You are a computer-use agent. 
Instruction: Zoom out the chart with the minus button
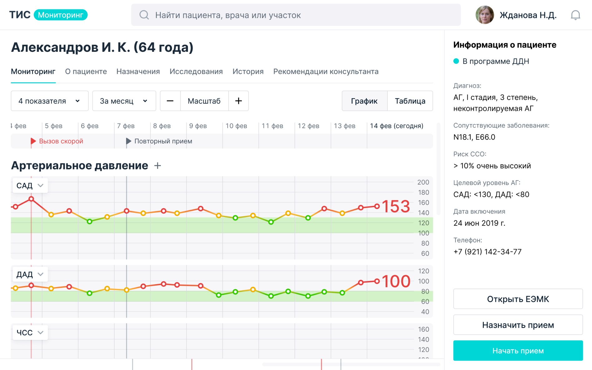pos(170,101)
